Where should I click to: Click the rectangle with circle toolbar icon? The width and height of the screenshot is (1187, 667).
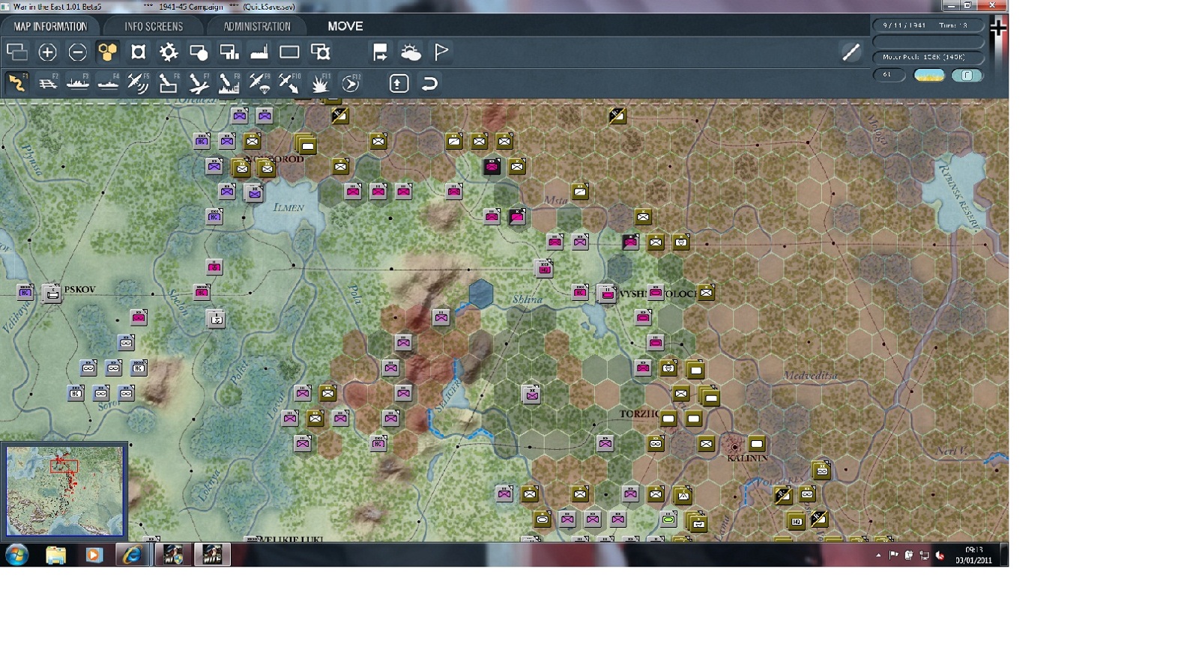coord(199,52)
